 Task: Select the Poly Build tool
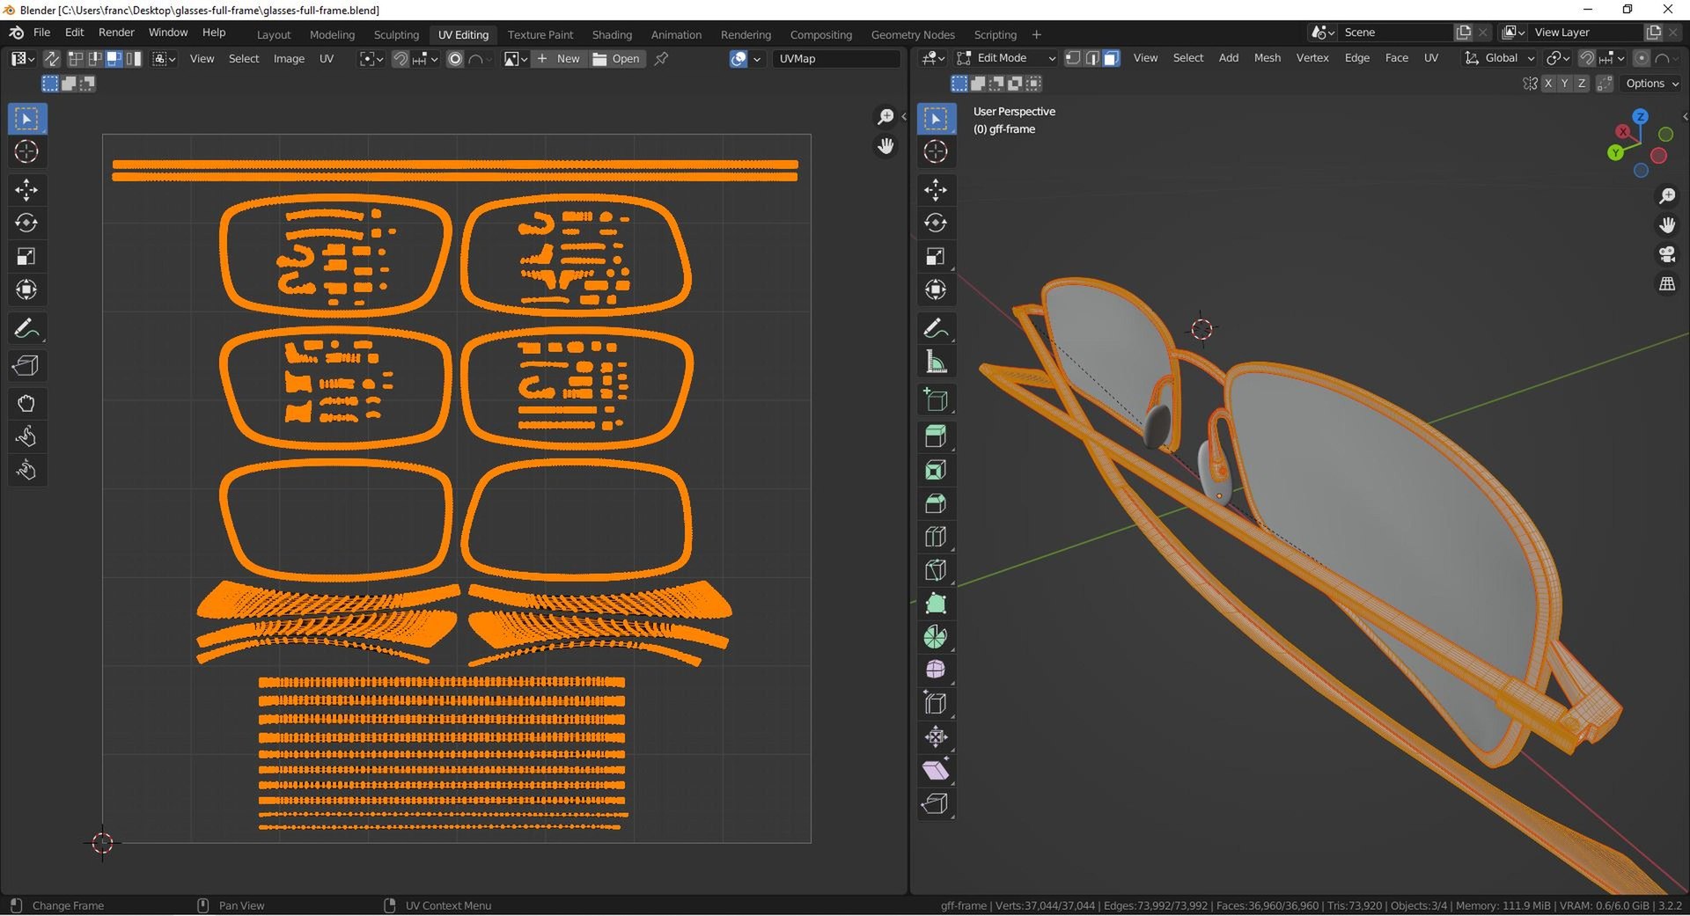pos(936,604)
